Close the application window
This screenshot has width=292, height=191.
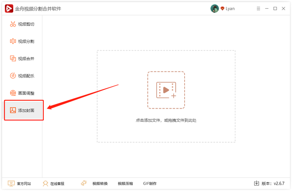tap(283, 9)
